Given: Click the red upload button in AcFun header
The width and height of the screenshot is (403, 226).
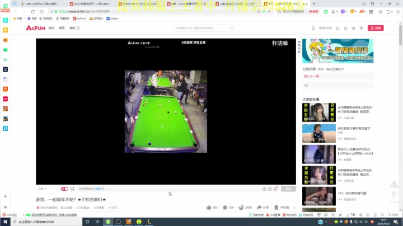Looking at the screenshot, I should point(376,28).
